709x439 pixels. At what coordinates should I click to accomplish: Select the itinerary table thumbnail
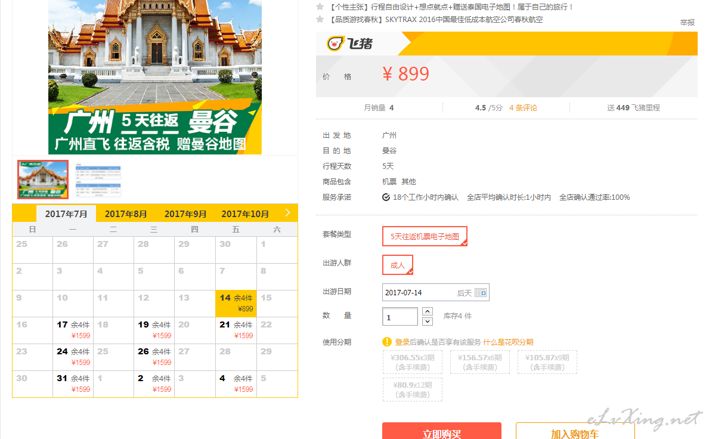pyautogui.click(x=98, y=180)
